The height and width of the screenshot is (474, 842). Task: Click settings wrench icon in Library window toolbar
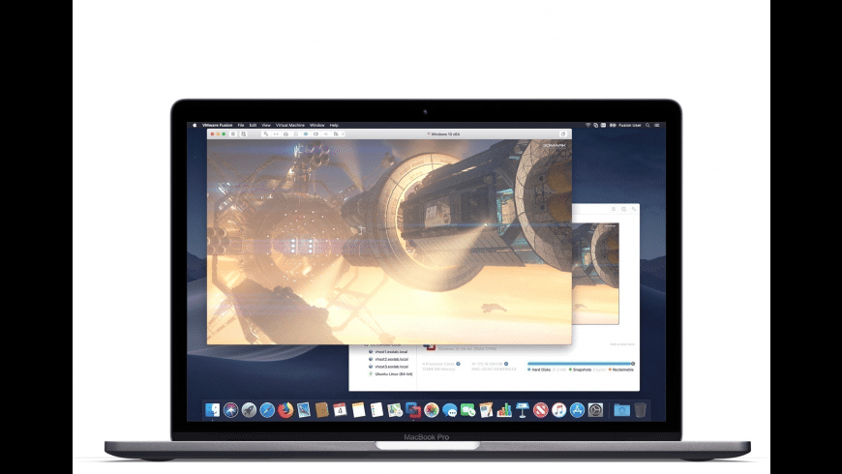coord(634,209)
